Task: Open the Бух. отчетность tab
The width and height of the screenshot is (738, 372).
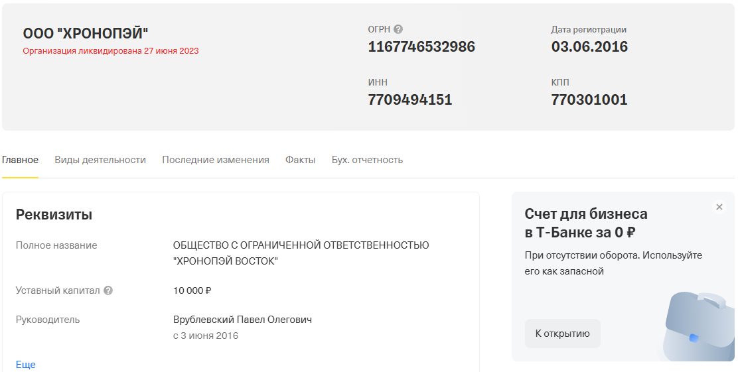Action: pos(367,160)
